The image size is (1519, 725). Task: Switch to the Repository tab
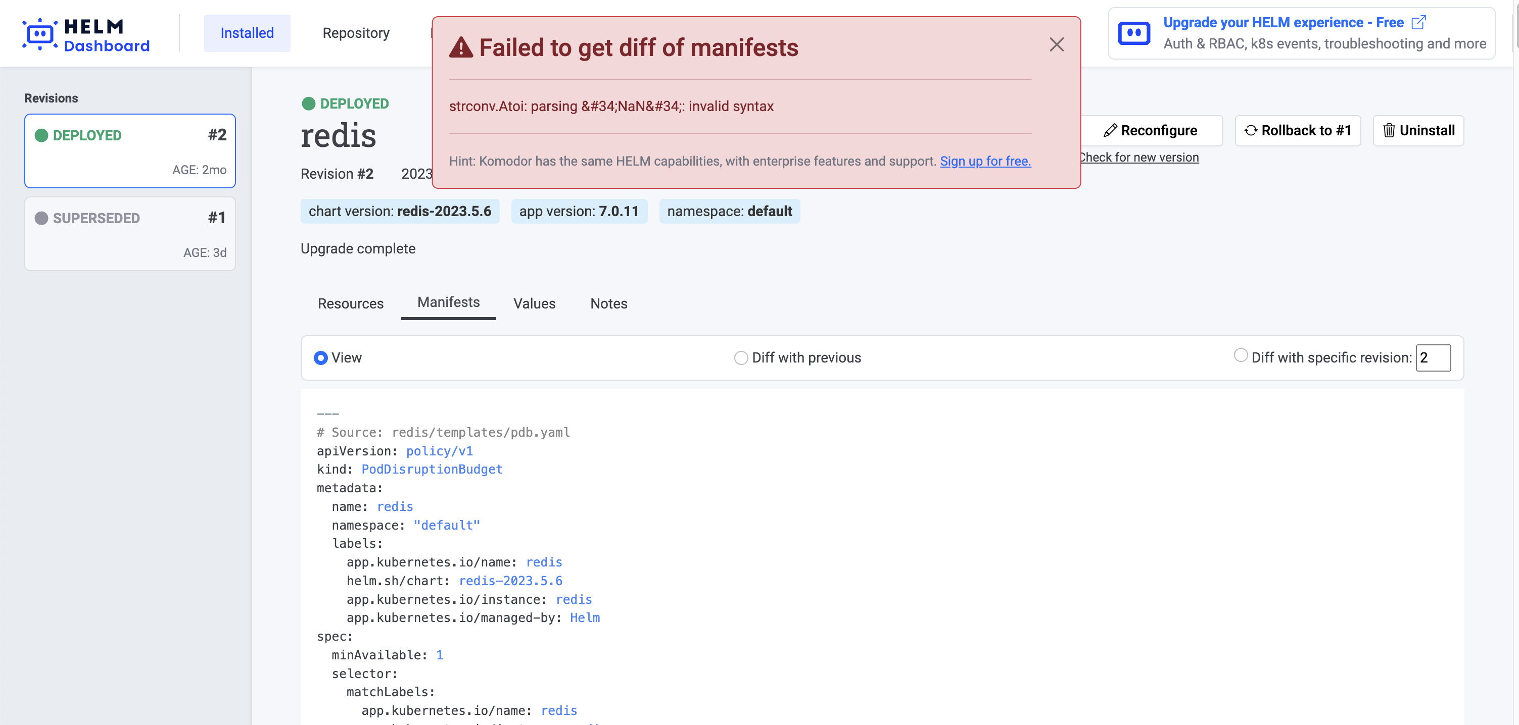[x=355, y=33]
